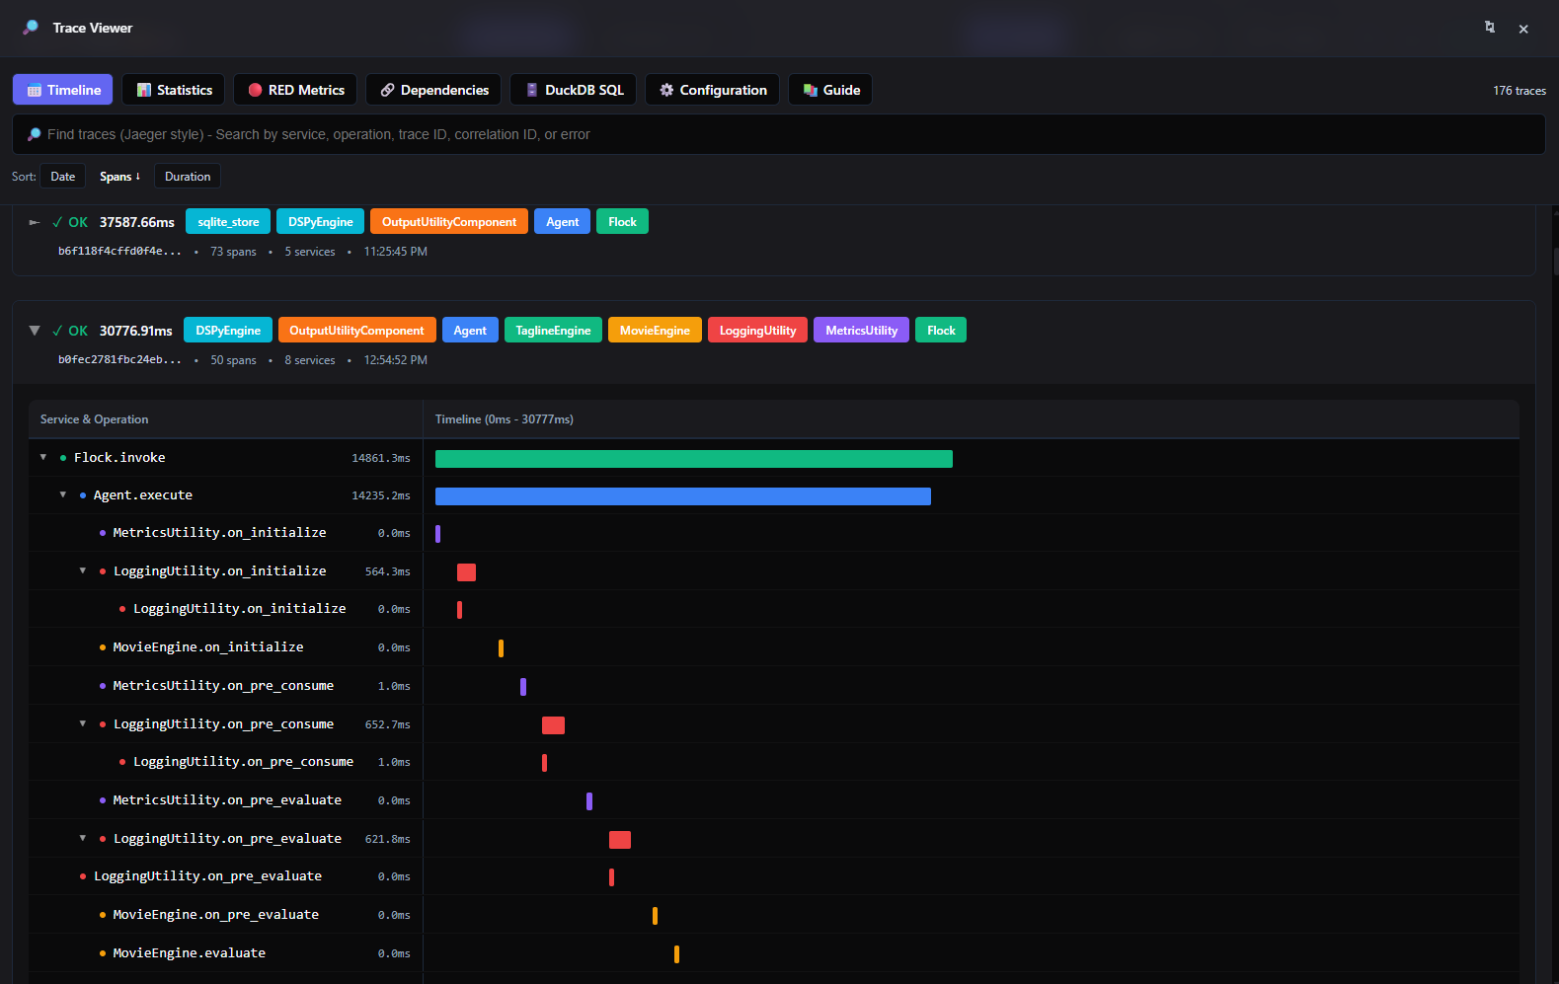Collapse the Agent.execute span tree
The image size is (1559, 984).
(x=63, y=494)
